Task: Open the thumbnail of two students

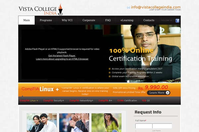Action: (x=42, y=123)
